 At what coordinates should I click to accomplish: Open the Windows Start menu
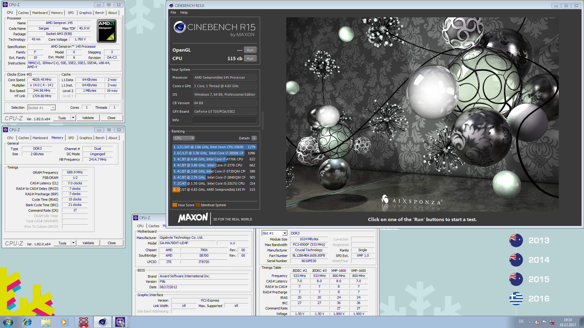pos(8,322)
